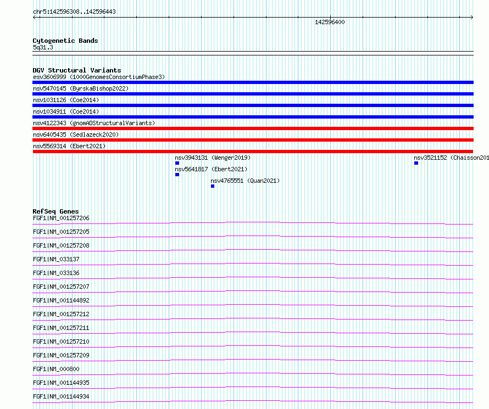This screenshot has height=409, width=489.
Task: Open FGF1|NM_001257210 transcript
Action: [x=61, y=341]
